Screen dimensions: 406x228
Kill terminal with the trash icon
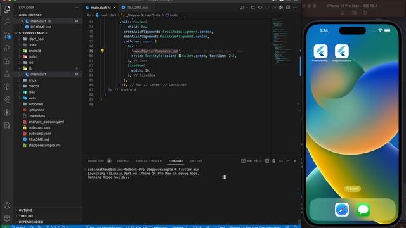(x=273, y=161)
